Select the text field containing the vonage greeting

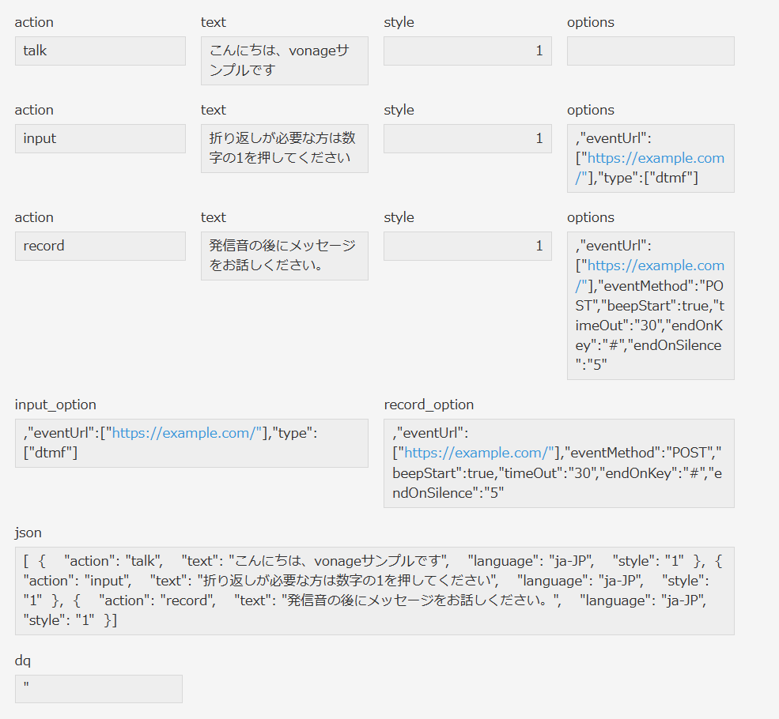tap(284, 61)
